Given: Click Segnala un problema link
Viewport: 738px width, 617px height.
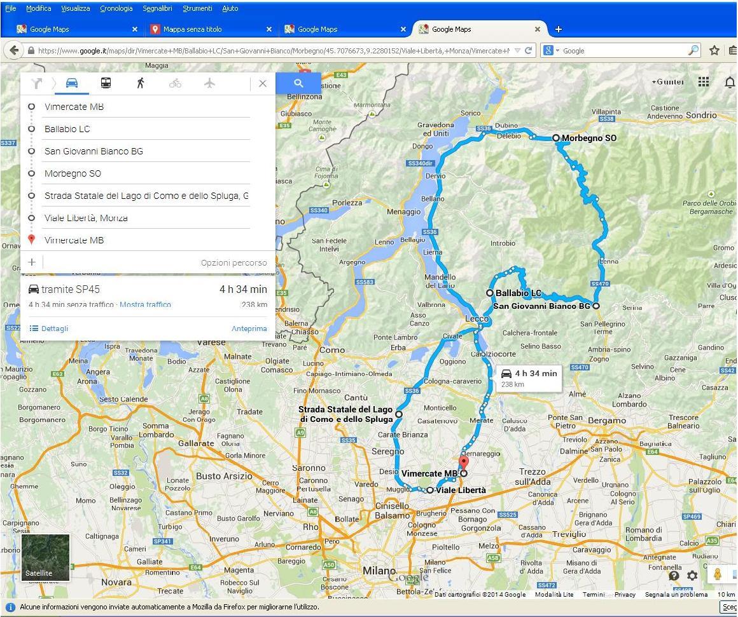Looking at the screenshot, I should click(676, 595).
